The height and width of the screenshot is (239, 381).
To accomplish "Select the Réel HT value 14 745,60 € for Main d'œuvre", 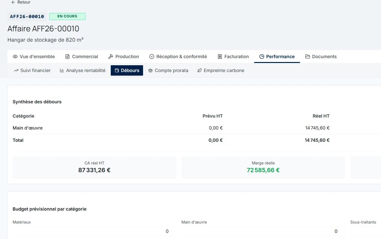I will coord(317,128).
